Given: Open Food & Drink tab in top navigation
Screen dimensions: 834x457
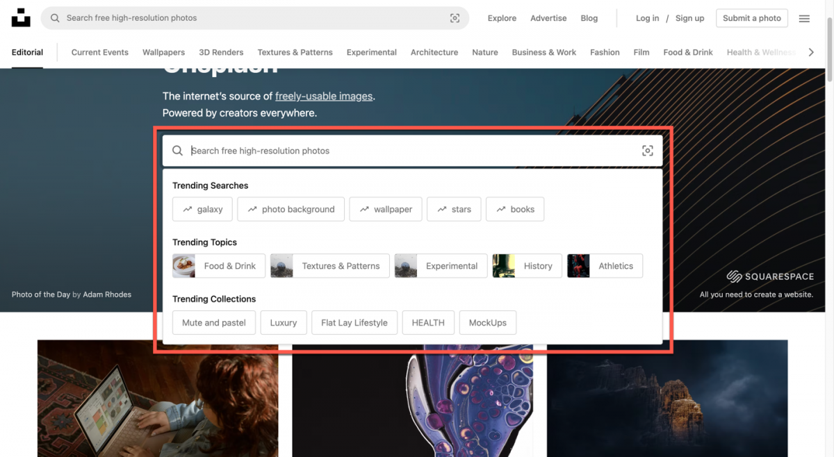Looking at the screenshot, I should click(x=688, y=52).
